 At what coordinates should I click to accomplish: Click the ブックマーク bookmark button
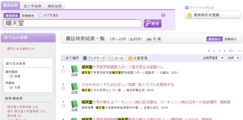[x=94, y=58]
